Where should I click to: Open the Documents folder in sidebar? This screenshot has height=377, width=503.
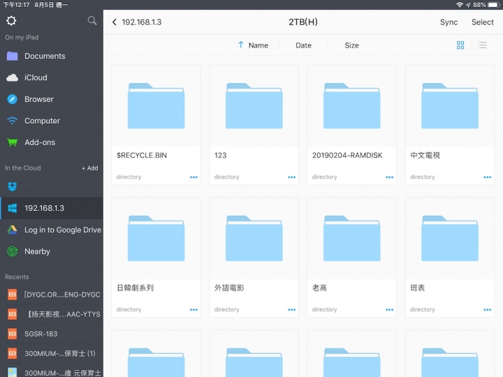[51, 56]
